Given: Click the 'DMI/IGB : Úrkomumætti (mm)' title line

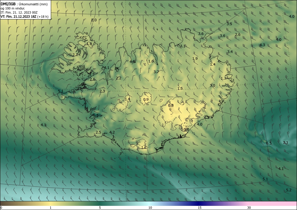Looking at the screenshot, I should pyautogui.click(x=24, y=4).
